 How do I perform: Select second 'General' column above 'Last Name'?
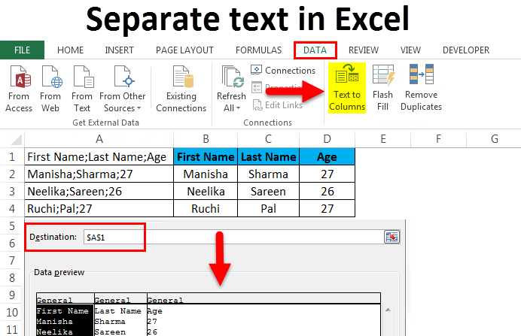[x=120, y=300]
